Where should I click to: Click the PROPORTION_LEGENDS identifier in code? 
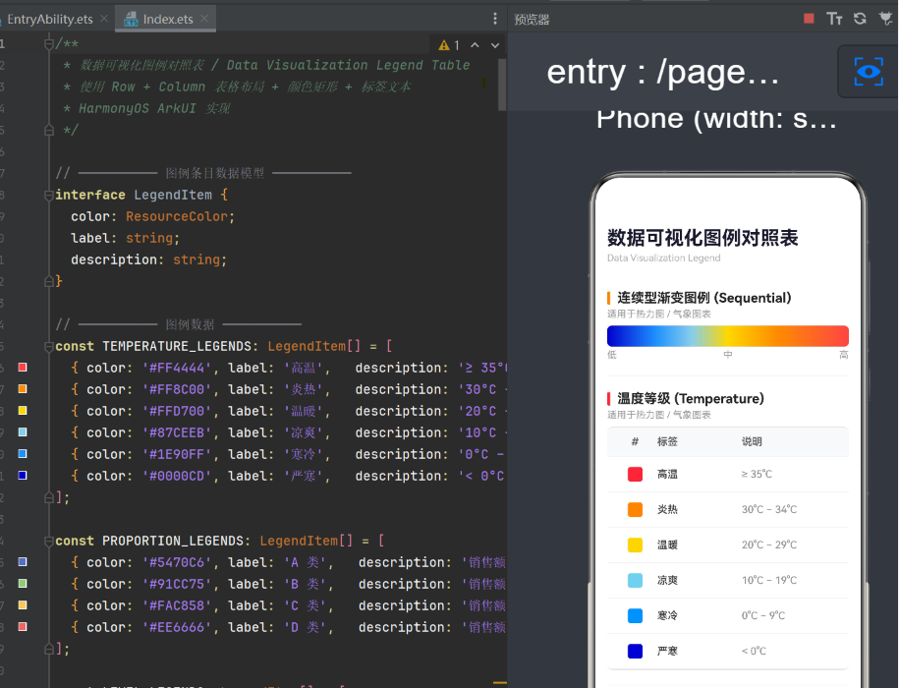click(x=173, y=541)
